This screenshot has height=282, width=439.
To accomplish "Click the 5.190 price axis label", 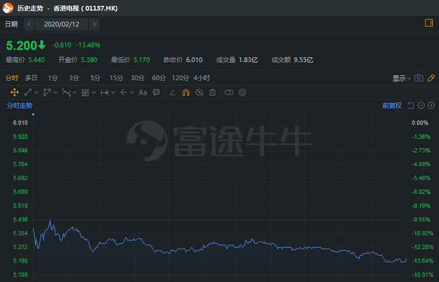I will click(20, 261).
